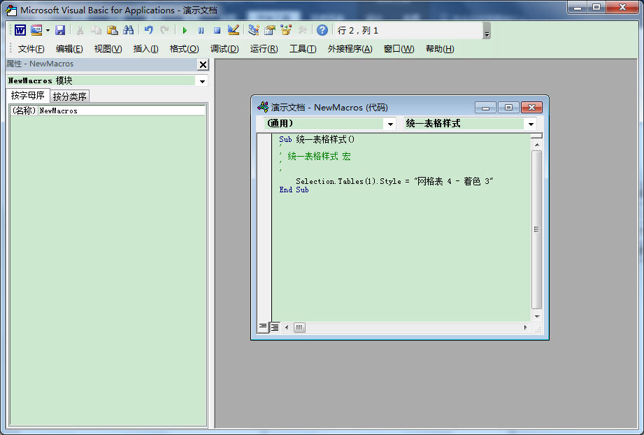Close the NewMacros code window
Viewport: 644px width, 435px height.
(531, 108)
